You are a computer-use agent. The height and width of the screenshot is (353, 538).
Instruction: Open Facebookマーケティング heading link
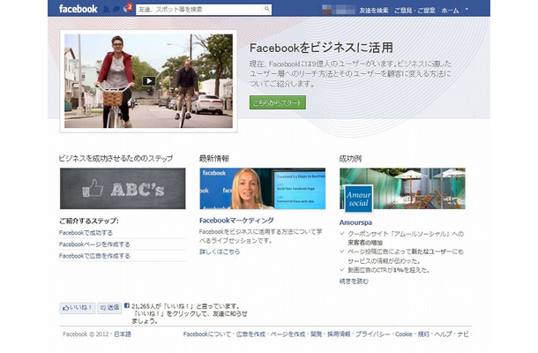click(x=236, y=221)
